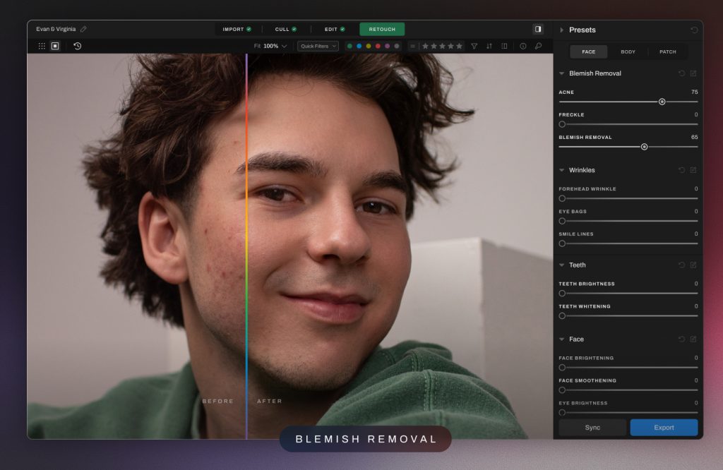This screenshot has height=470, width=723.
Task: Toggle the green color label filter
Action: click(x=349, y=46)
